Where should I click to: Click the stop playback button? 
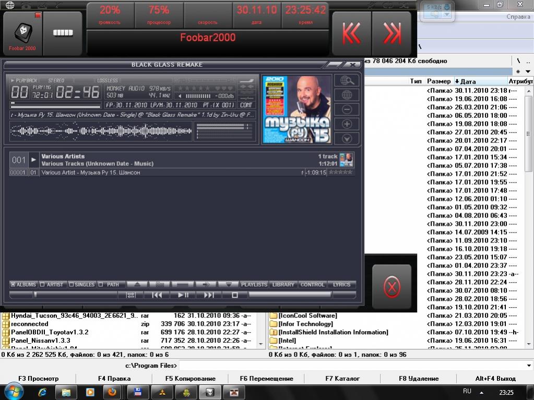pos(235,295)
